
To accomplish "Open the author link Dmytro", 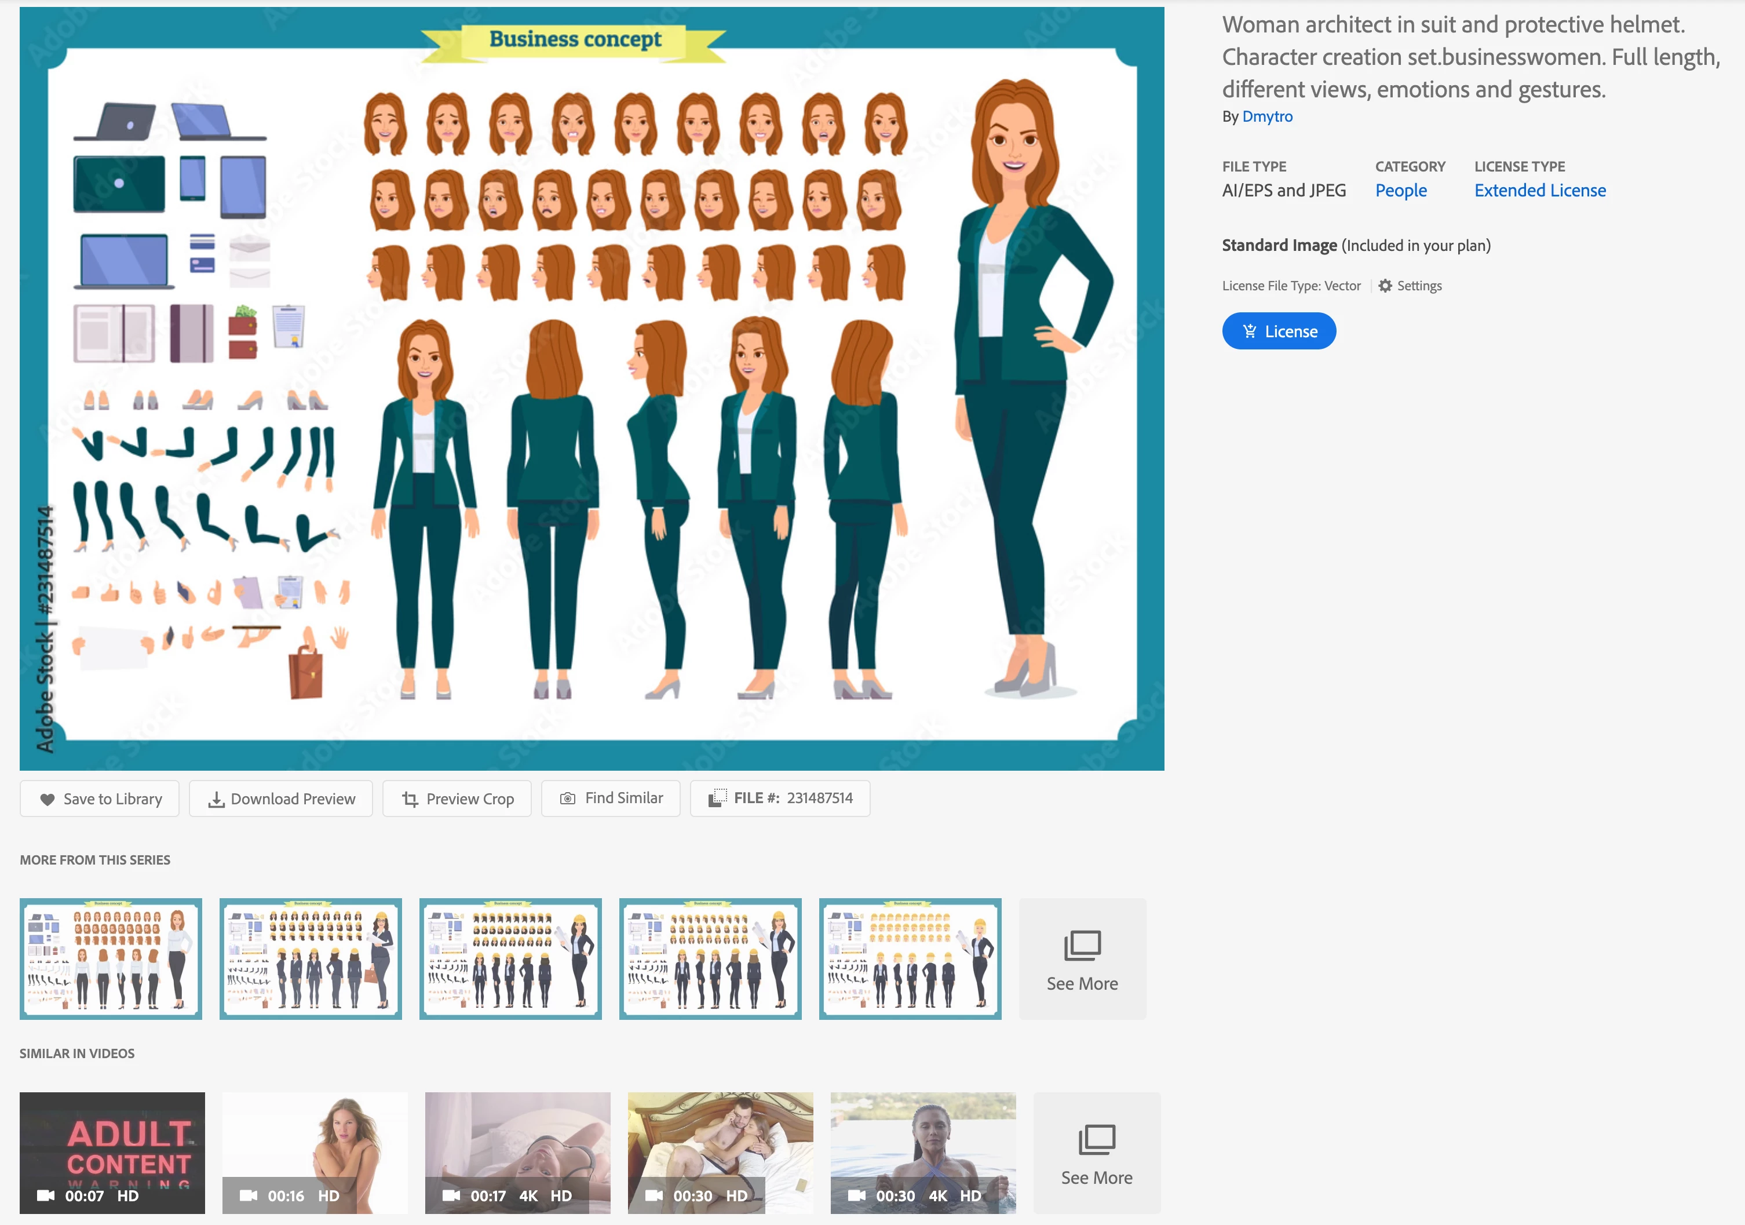I will [x=1266, y=116].
